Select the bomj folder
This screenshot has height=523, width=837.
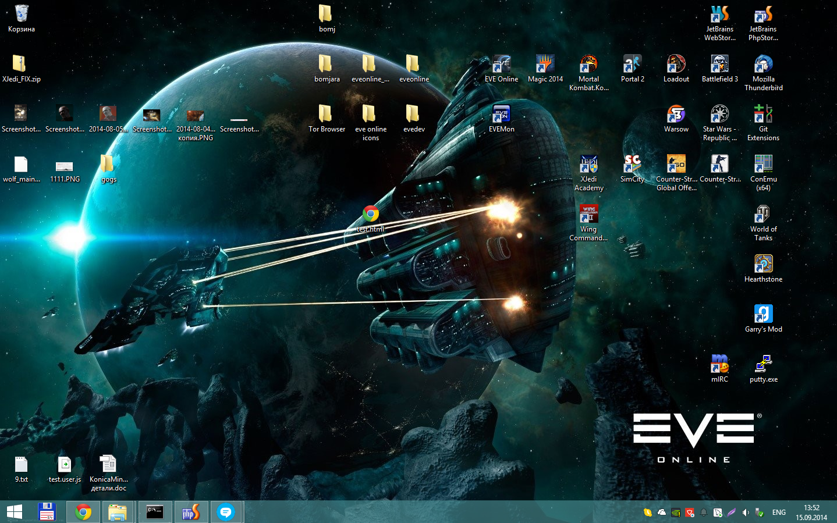[327, 18]
